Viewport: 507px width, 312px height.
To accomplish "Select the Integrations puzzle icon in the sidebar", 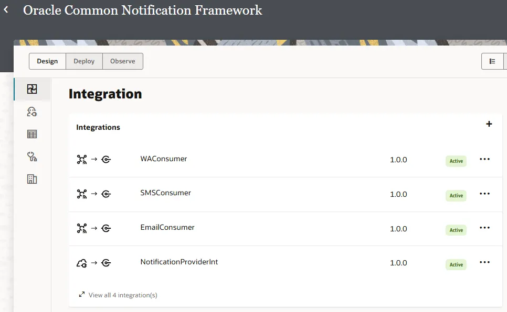I will click(x=32, y=89).
